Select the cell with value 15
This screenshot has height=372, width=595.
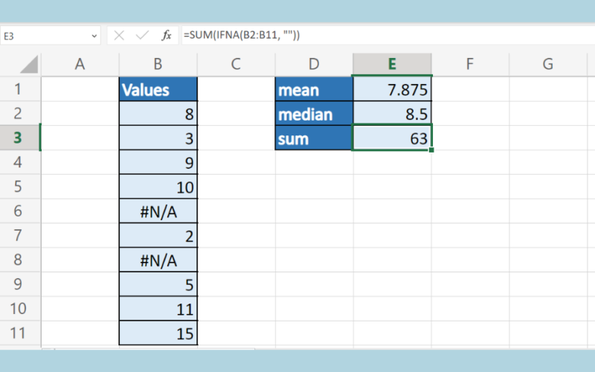(158, 334)
